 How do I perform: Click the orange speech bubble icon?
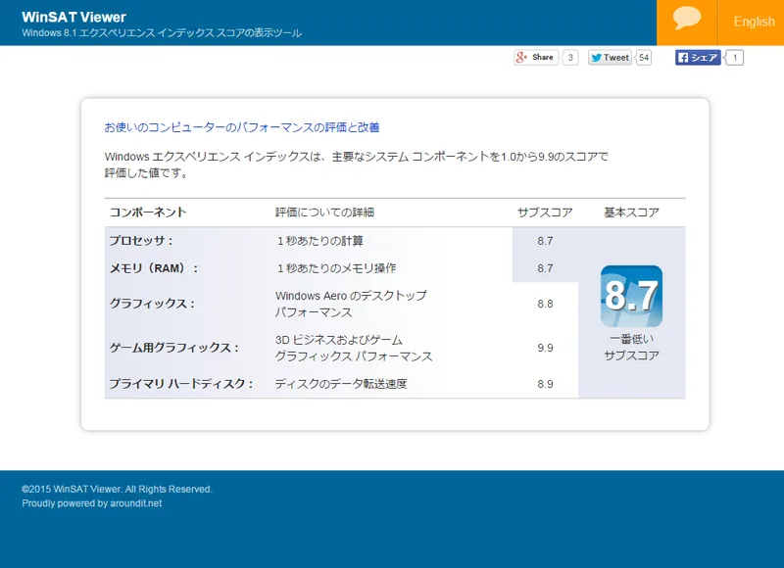pos(688,21)
